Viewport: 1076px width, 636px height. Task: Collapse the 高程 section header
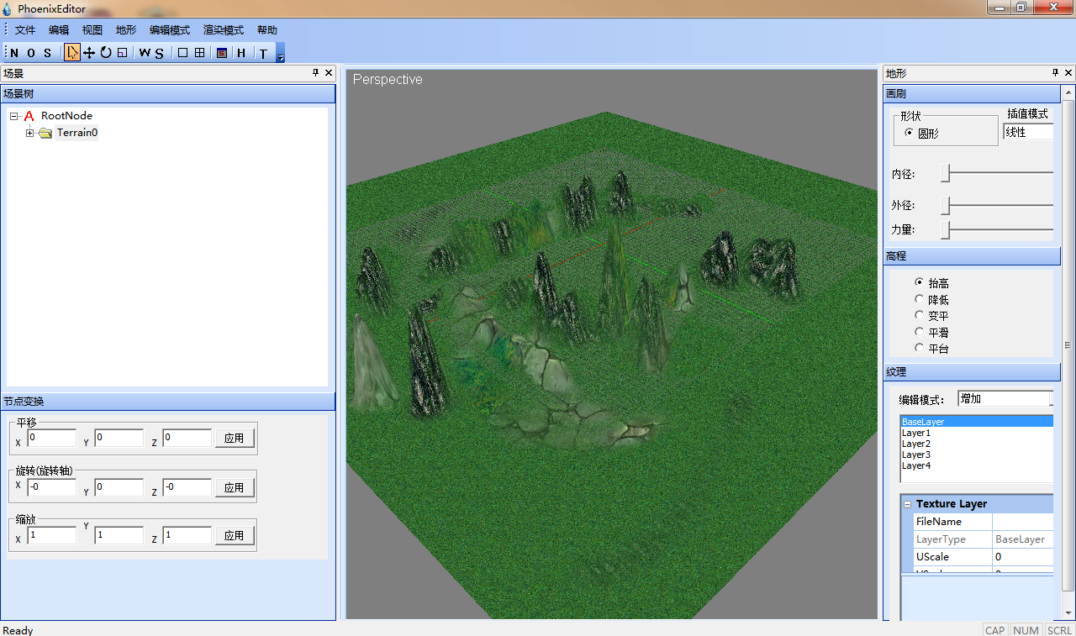point(972,255)
